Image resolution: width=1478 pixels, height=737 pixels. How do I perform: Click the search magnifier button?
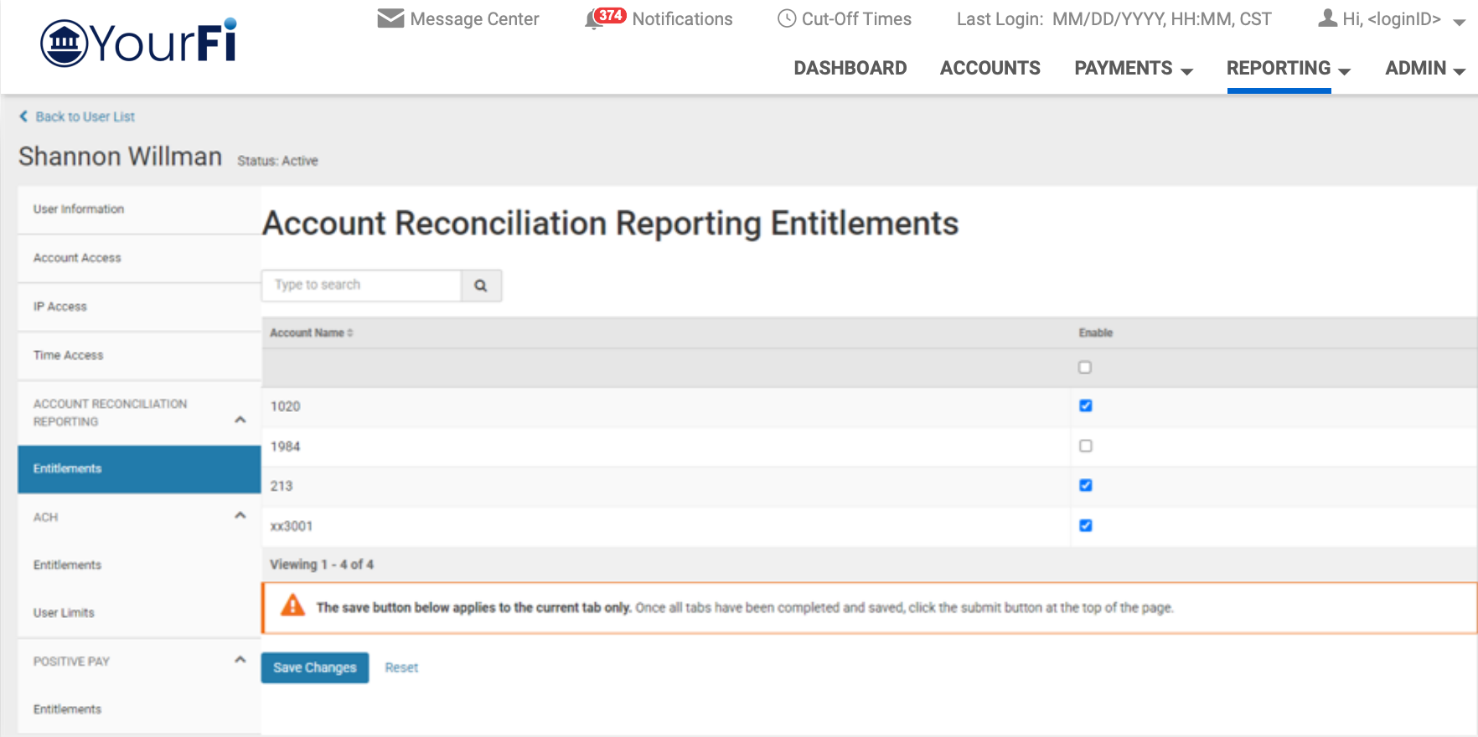click(x=481, y=286)
